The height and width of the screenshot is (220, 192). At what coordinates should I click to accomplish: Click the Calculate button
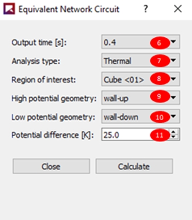pos(134,166)
